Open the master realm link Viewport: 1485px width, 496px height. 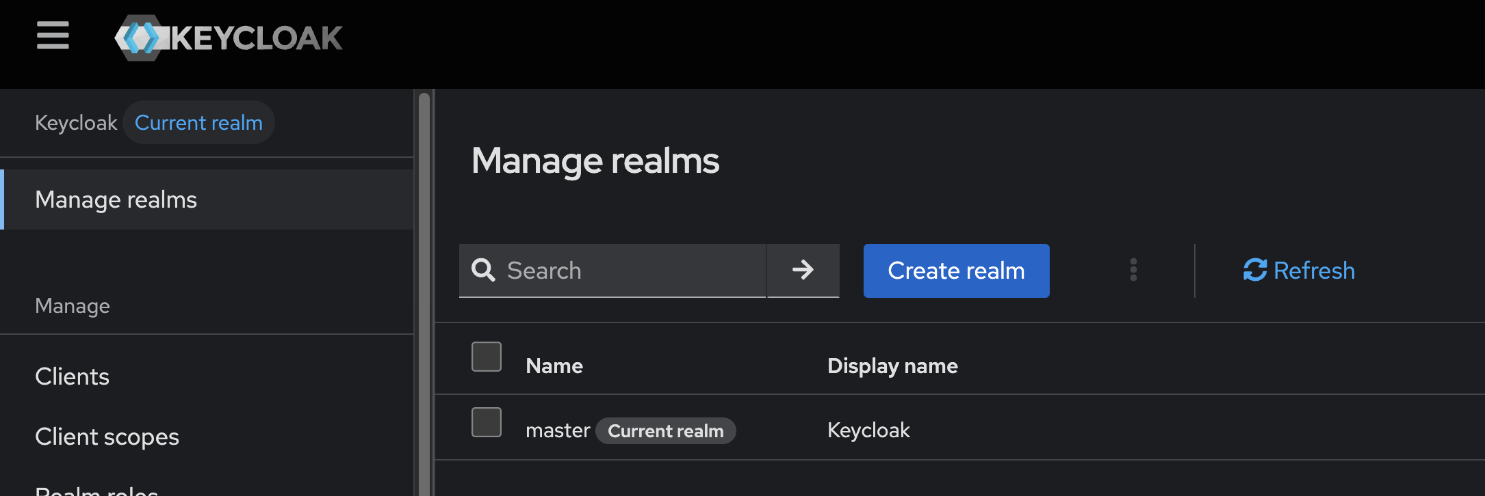(557, 430)
